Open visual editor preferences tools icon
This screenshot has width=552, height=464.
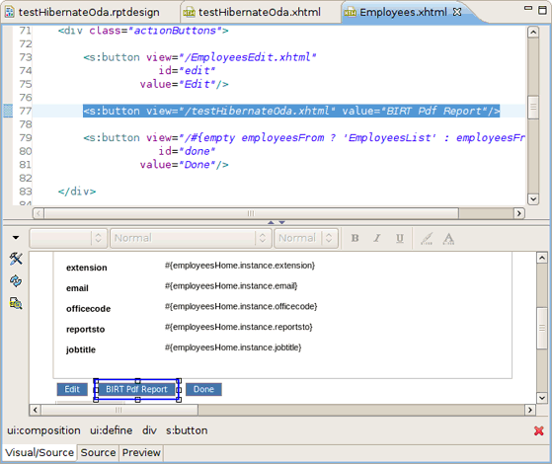[16, 259]
